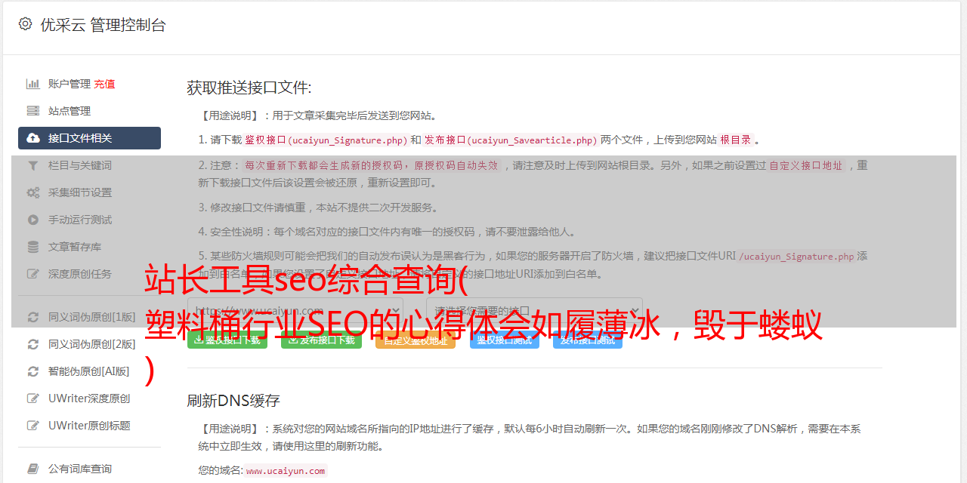Click the play icon for 手动运行测试

coord(33,220)
